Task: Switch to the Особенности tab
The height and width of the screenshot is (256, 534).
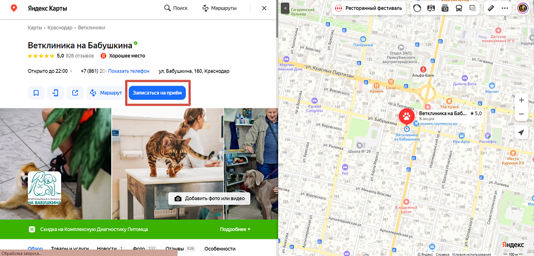Action: tap(220, 249)
